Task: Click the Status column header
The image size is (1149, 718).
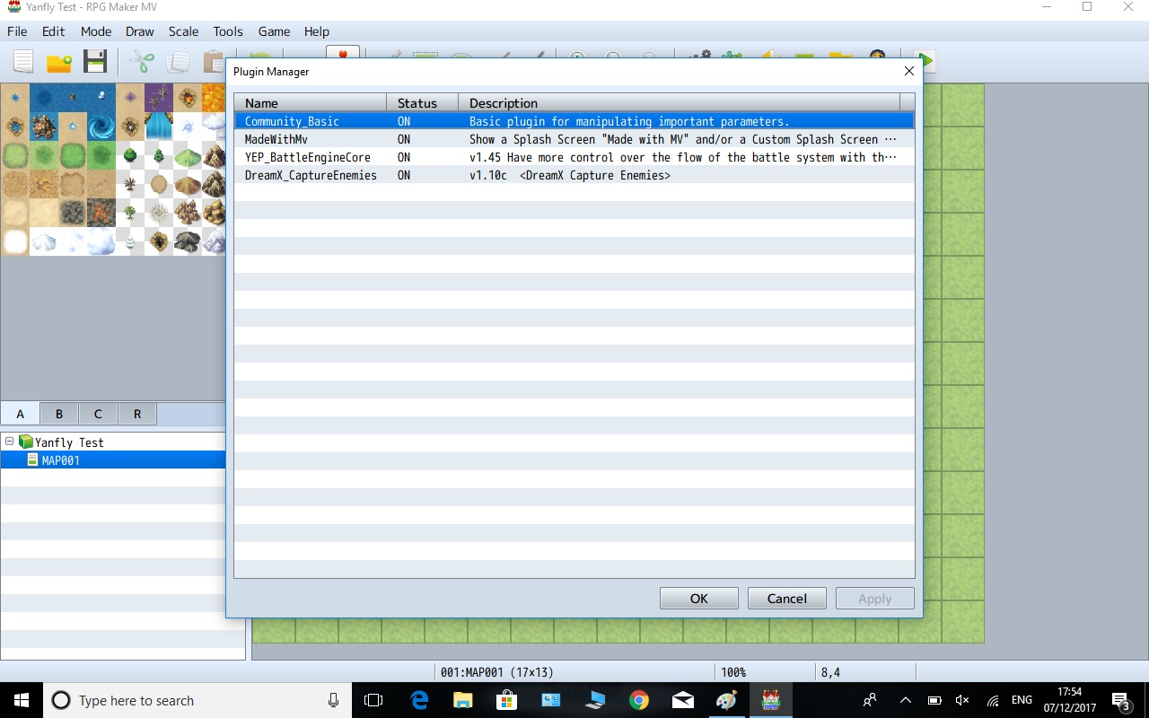Action: [x=423, y=103]
